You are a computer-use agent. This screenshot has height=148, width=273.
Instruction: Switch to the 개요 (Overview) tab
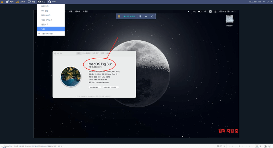tap(79, 53)
